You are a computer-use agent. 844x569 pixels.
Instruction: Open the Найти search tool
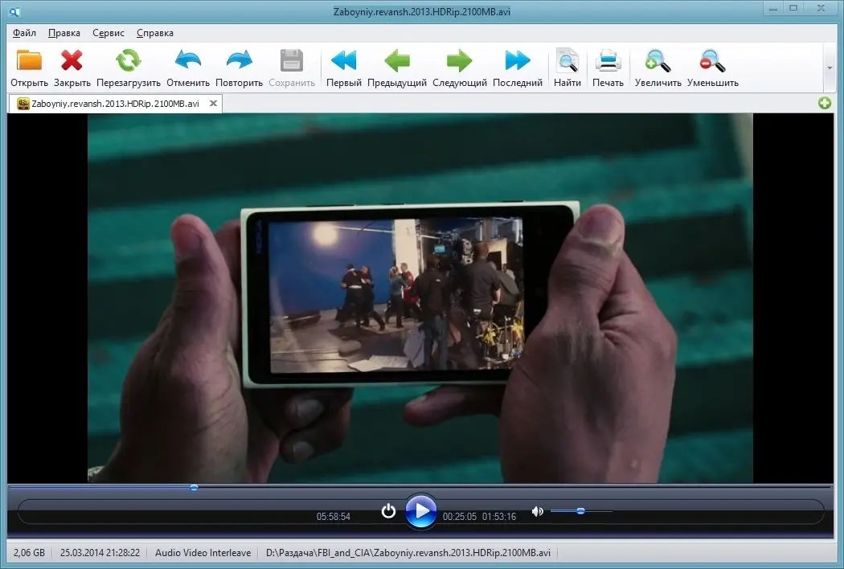567,60
